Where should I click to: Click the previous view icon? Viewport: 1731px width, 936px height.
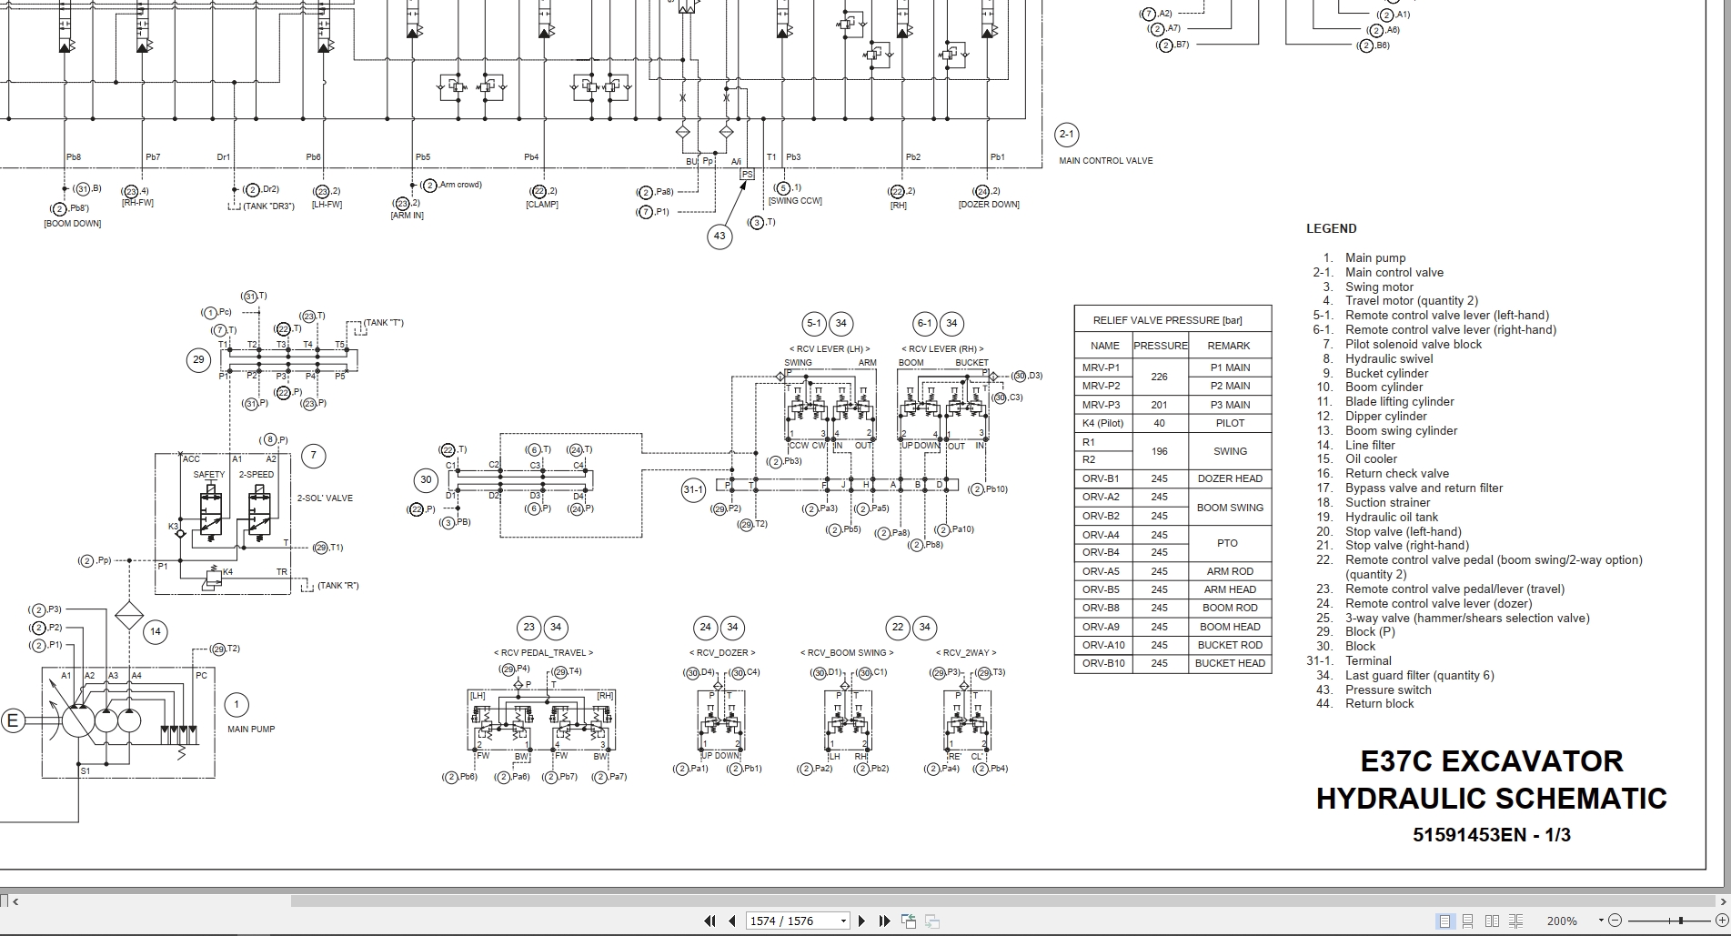(909, 921)
